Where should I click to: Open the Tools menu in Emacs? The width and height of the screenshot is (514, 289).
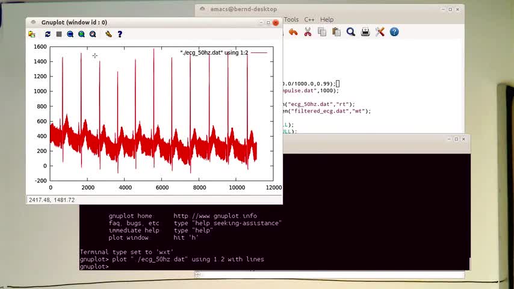pos(291,20)
